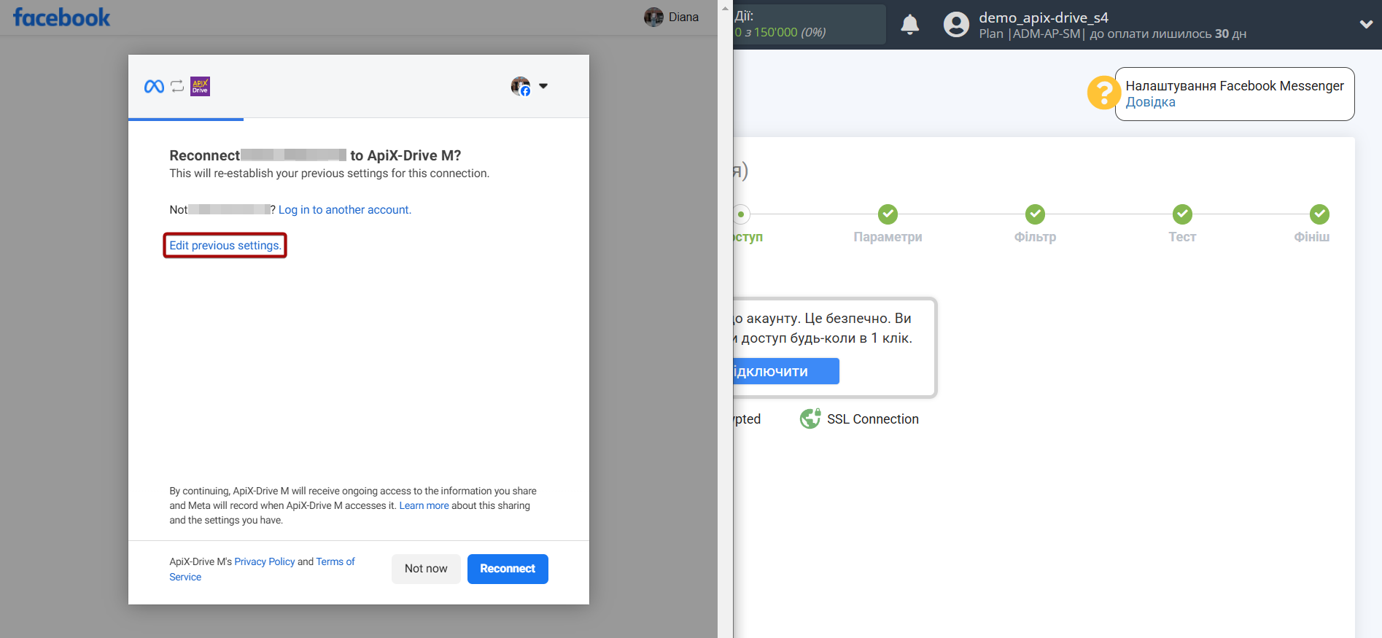Expand account switcher dropdown arrow in dialog

pyautogui.click(x=543, y=86)
